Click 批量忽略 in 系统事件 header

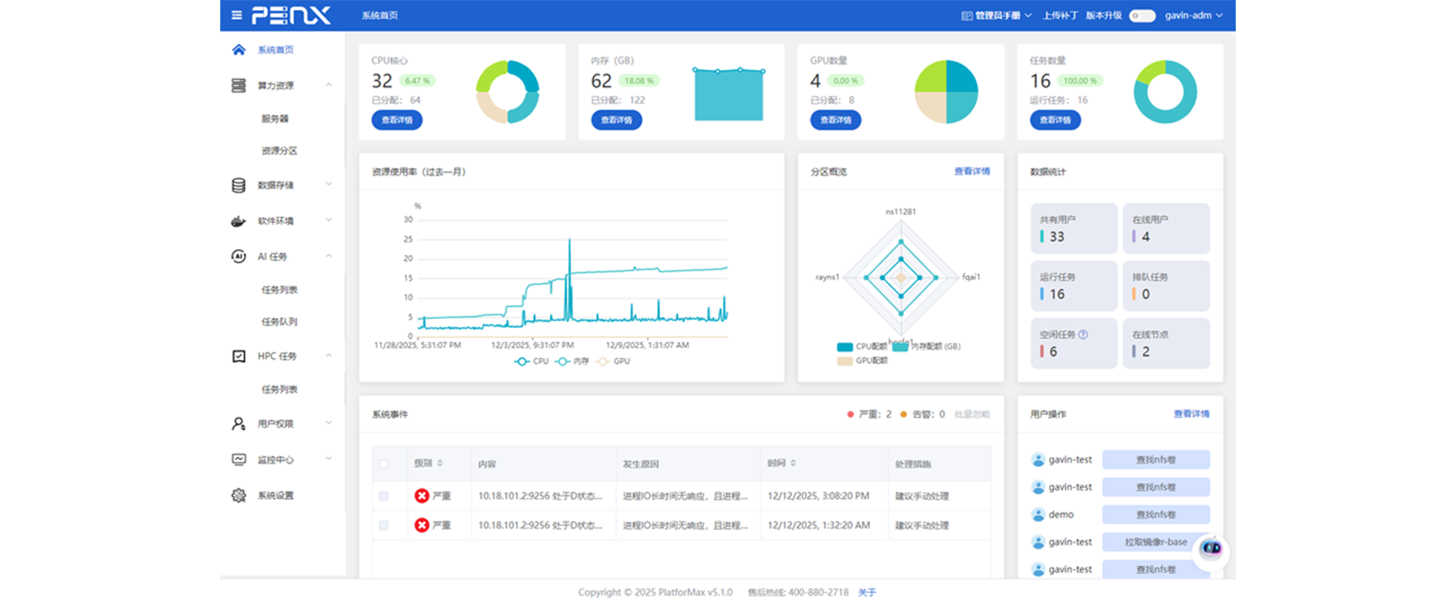point(972,414)
